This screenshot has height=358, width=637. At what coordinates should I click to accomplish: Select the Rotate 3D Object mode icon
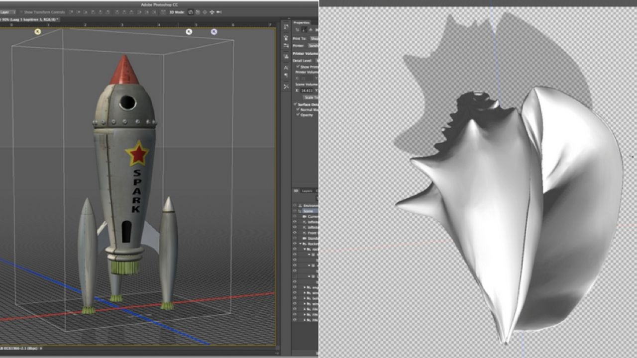pos(191,12)
